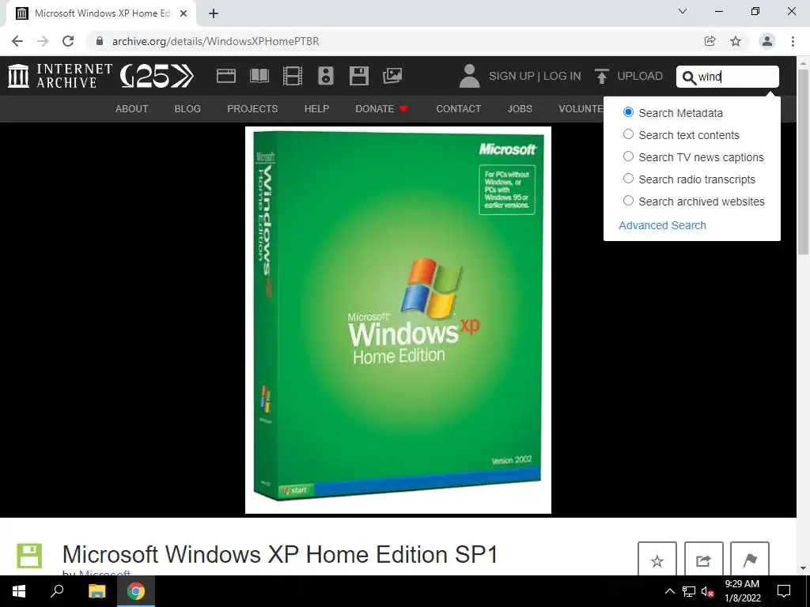The height and width of the screenshot is (607, 810).
Task: Open Windows taskbar search
Action: (57, 591)
